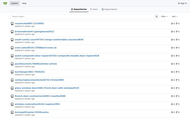Open carkeyreplacementluton6732 owner link
Image resolution: width=190 pixels, height=119 pixels.
32,80
